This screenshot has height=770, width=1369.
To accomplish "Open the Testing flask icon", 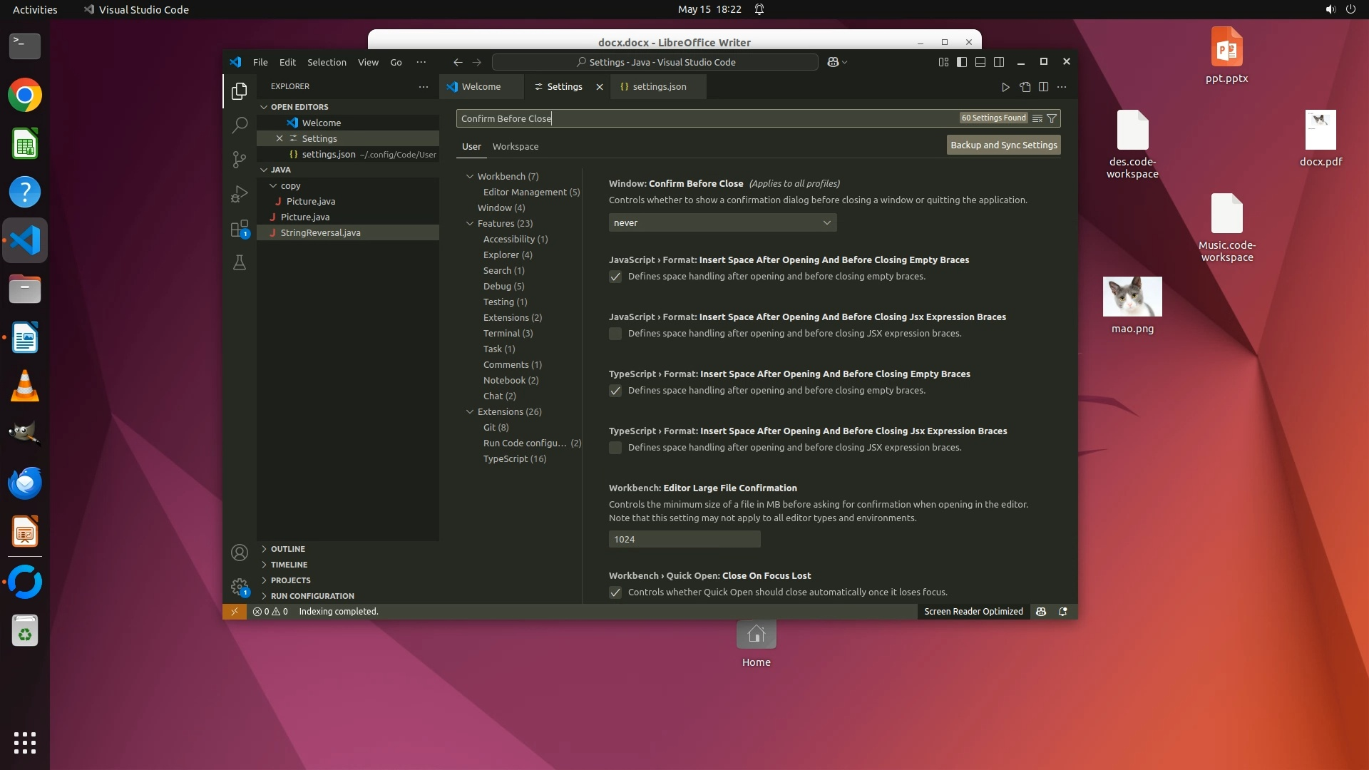I will (240, 263).
